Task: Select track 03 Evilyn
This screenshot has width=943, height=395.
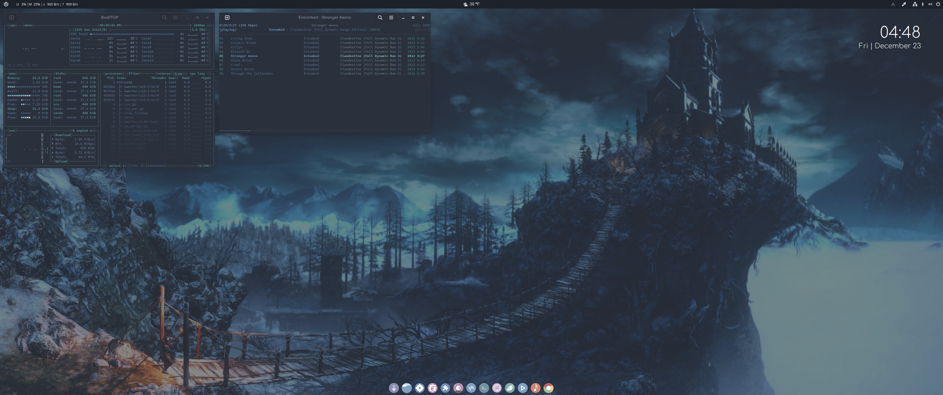Action: coord(322,47)
